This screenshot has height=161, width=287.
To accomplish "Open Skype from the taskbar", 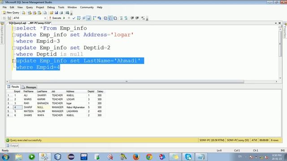I will pyautogui.click(x=188, y=157).
